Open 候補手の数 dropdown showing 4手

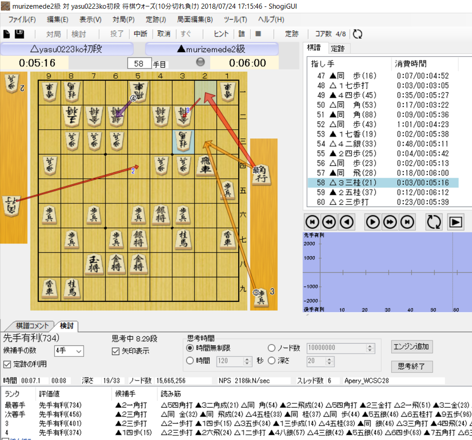coord(69,351)
